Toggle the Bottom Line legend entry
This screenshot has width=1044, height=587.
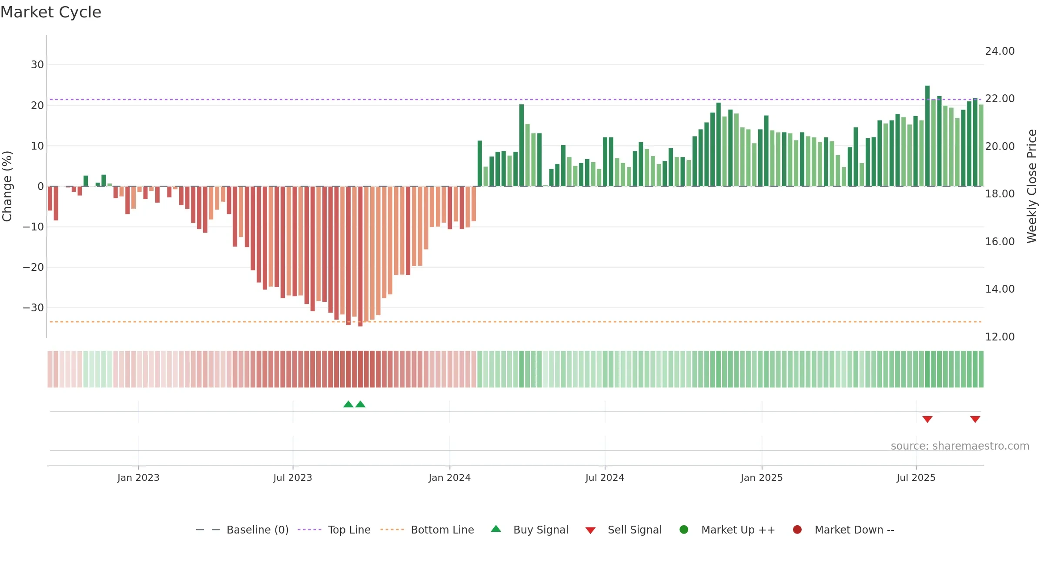point(427,530)
